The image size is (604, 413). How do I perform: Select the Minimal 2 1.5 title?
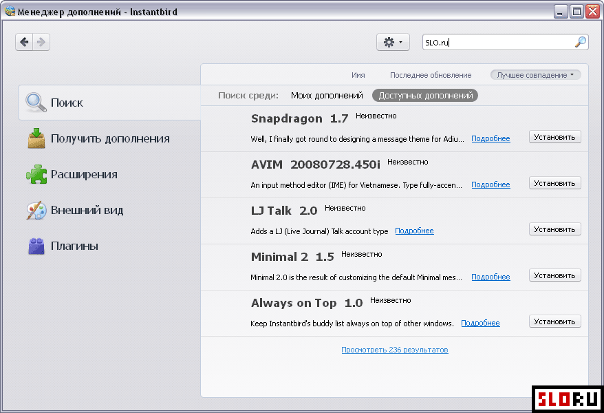[292, 257]
